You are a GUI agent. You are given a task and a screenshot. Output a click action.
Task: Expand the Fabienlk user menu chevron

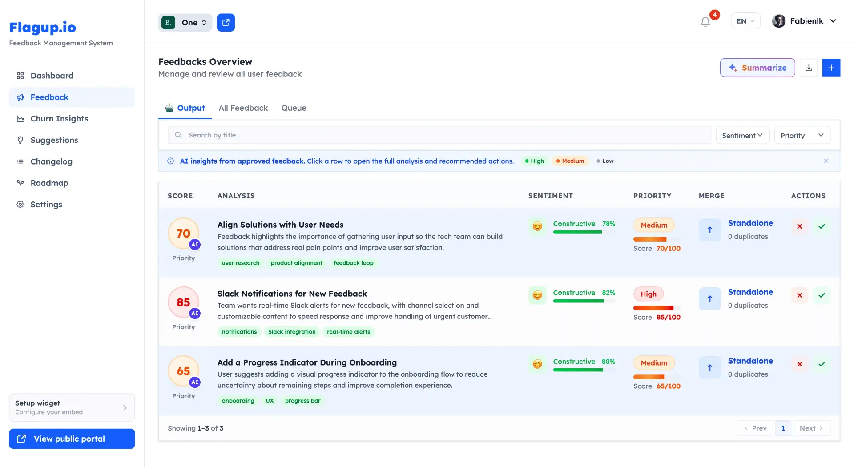(833, 21)
